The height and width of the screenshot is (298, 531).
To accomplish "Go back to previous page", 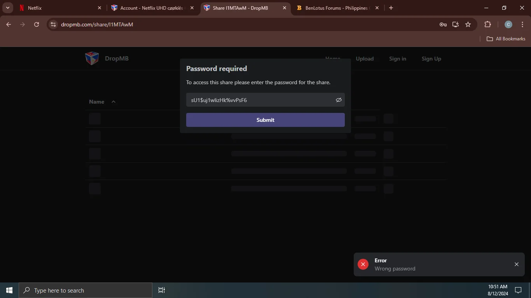I will point(9,24).
